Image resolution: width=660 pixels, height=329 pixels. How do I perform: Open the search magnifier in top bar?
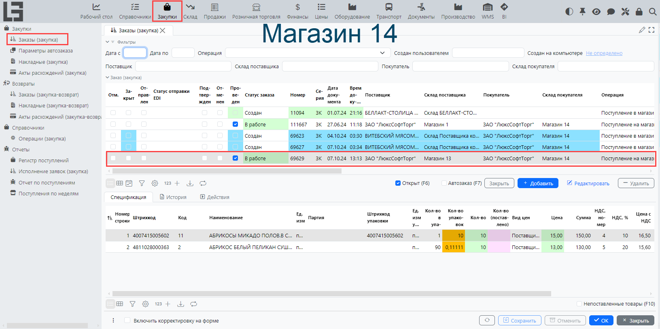point(652,12)
